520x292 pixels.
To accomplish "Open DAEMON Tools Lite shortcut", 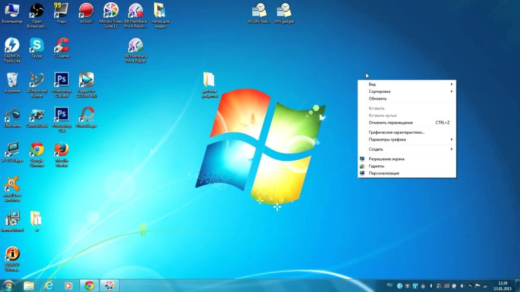I will (x=12, y=46).
